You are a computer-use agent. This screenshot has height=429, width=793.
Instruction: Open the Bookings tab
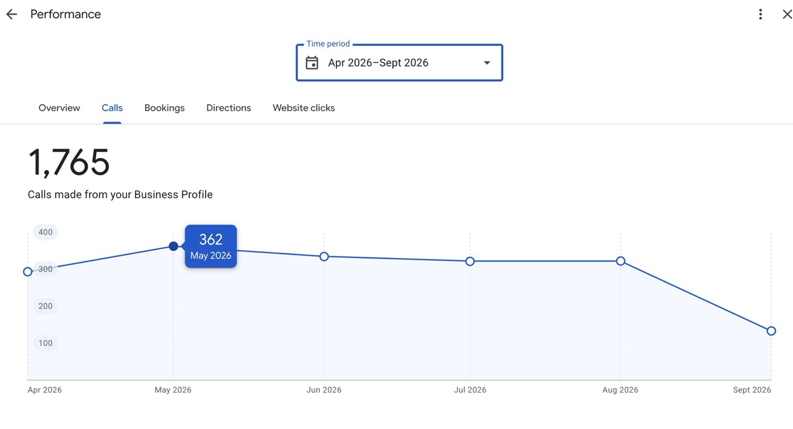pos(164,108)
